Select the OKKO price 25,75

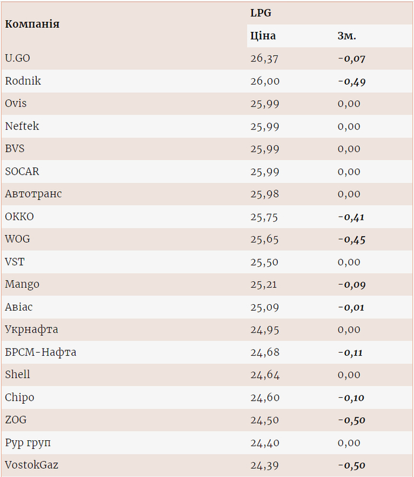pos(264,217)
